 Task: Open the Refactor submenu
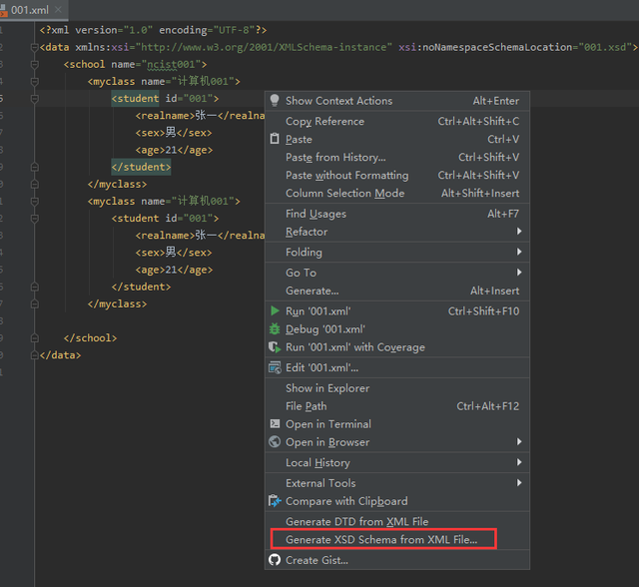pyautogui.click(x=397, y=232)
